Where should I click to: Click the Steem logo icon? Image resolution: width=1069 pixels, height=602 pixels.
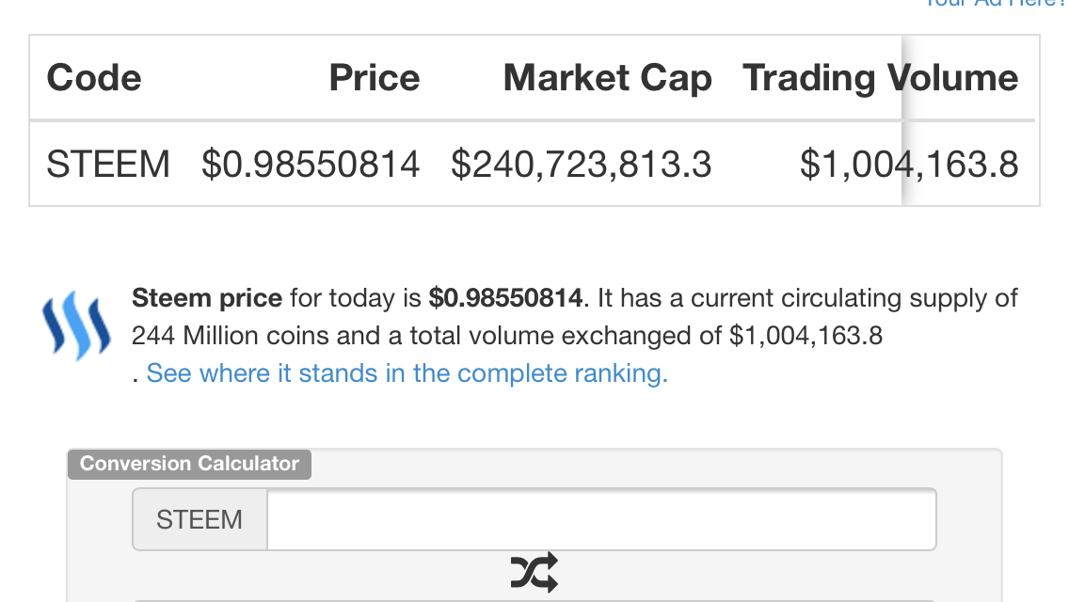point(76,325)
